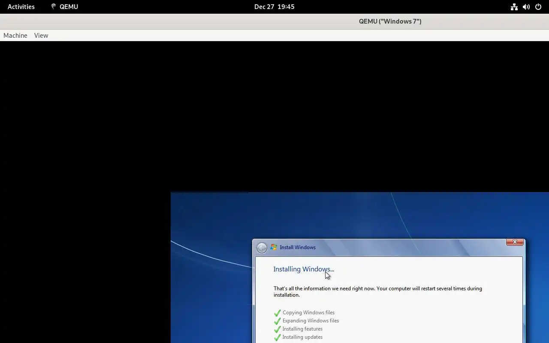The width and height of the screenshot is (549, 343).
Task: Click the volume speaker icon
Action: click(526, 7)
